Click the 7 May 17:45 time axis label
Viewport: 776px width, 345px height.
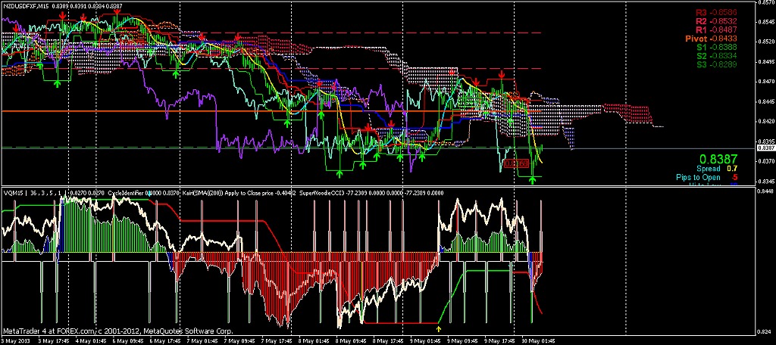pos(276,341)
